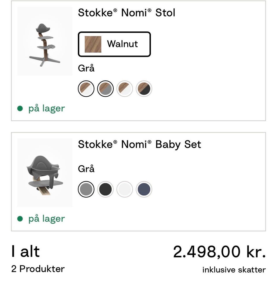Open the Stokke Nomi Stol title

click(126, 13)
